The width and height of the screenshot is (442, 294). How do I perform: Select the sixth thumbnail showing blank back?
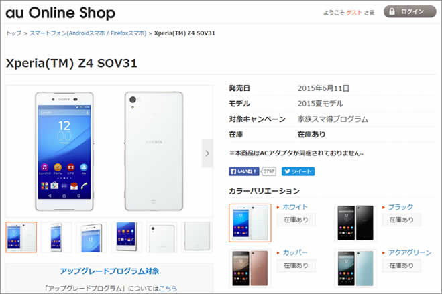(197, 237)
